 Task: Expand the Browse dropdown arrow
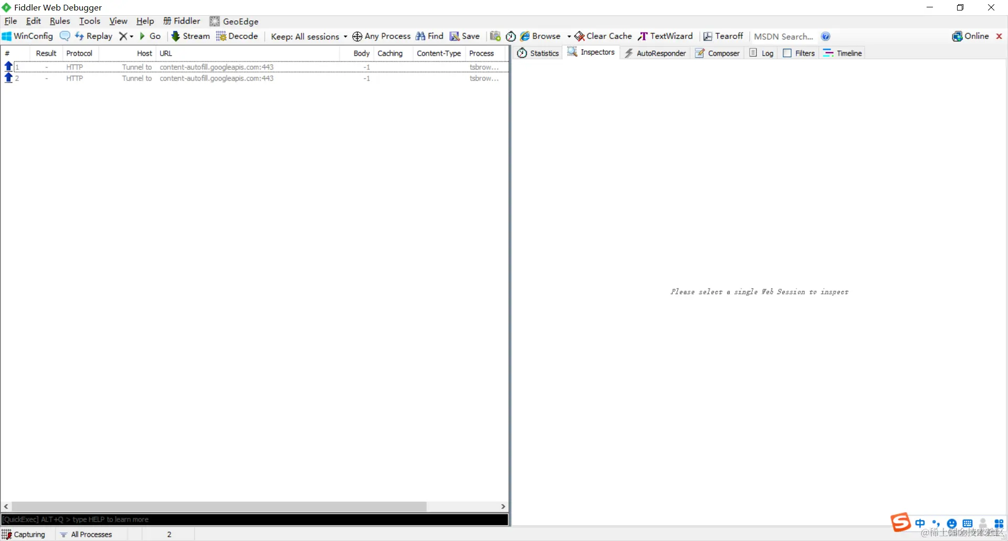569,37
